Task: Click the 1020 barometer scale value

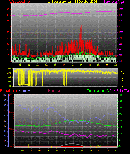Action: (x=121, y=9)
